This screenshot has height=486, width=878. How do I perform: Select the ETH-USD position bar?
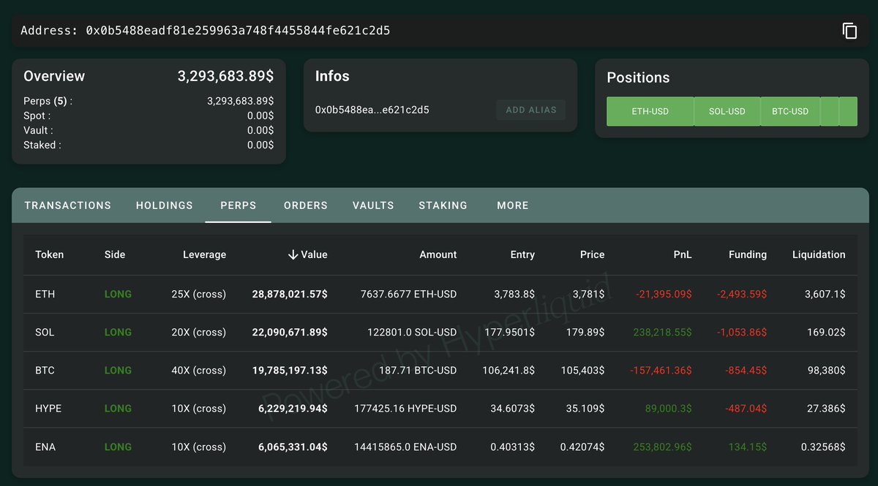650,111
